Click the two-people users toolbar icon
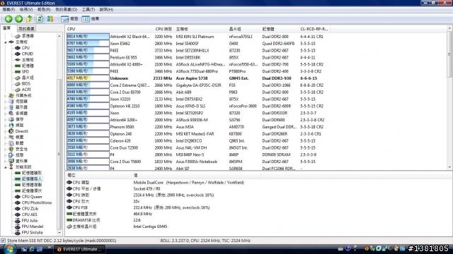The image size is (453, 254). [50, 19]
